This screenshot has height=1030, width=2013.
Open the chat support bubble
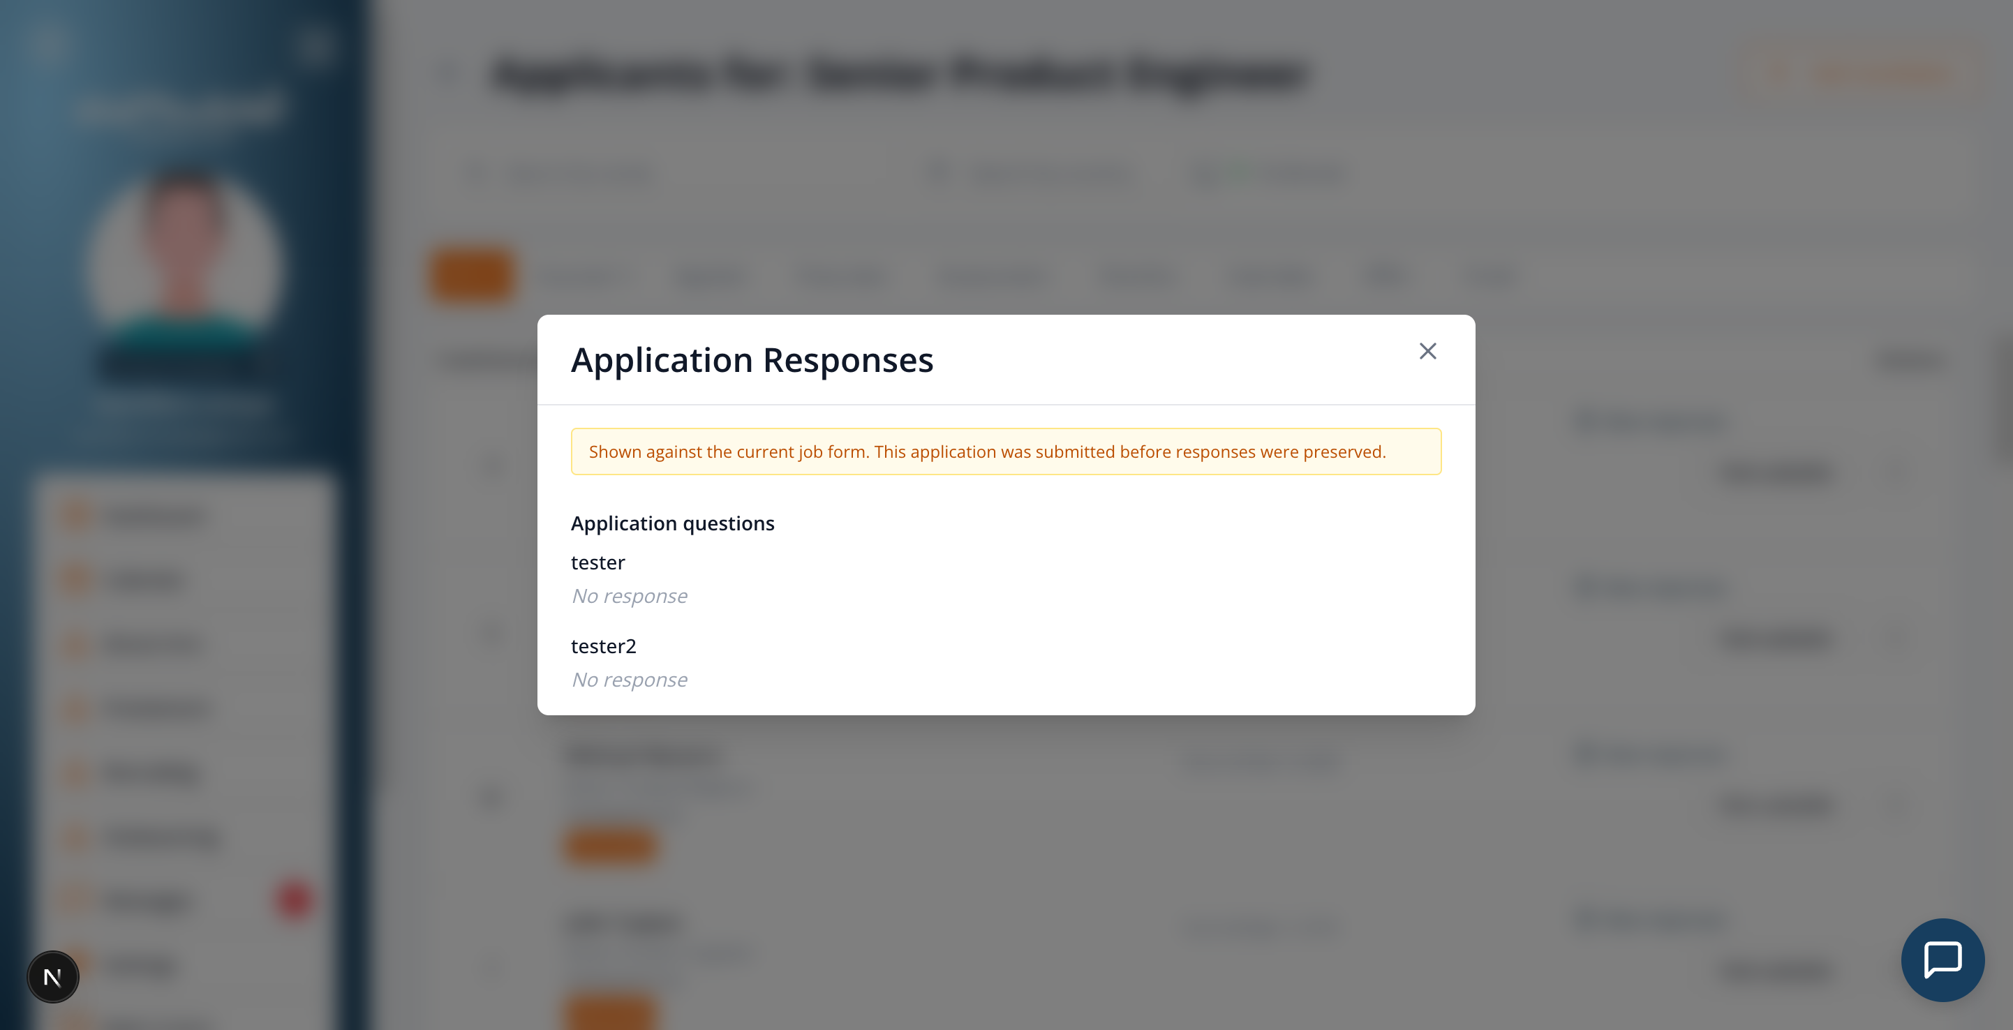click(1943, 960)
